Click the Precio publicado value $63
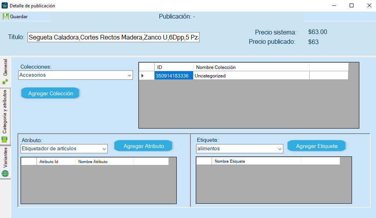Viewport: 376px width, 218px height. (313, 42)
